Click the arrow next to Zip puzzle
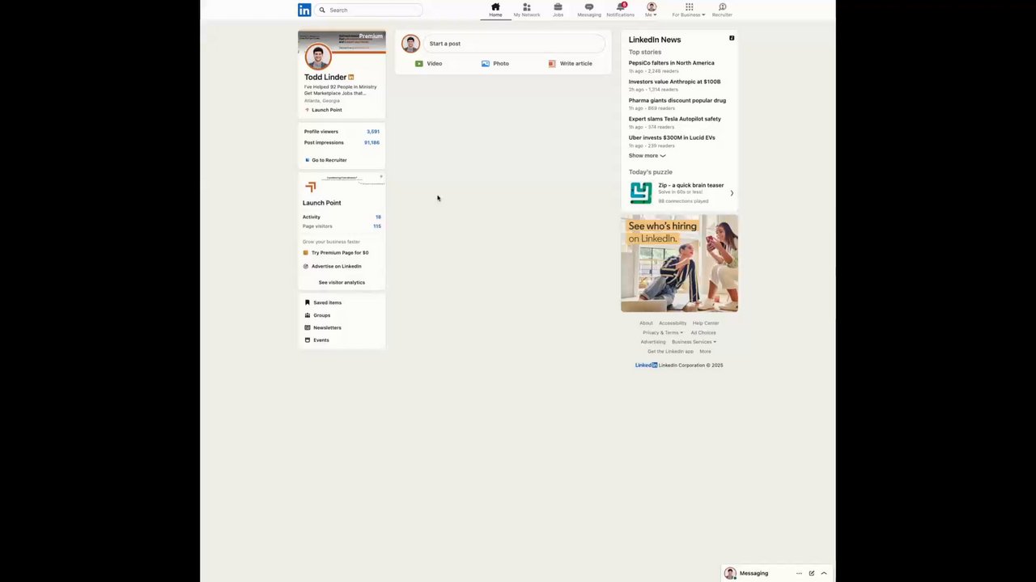Screen dimensions: 1036x582 (732, 193)
